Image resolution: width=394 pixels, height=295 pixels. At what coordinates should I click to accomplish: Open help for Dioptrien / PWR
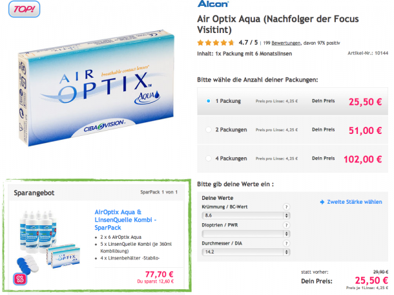pyautogui.click(x=286, y=225)
